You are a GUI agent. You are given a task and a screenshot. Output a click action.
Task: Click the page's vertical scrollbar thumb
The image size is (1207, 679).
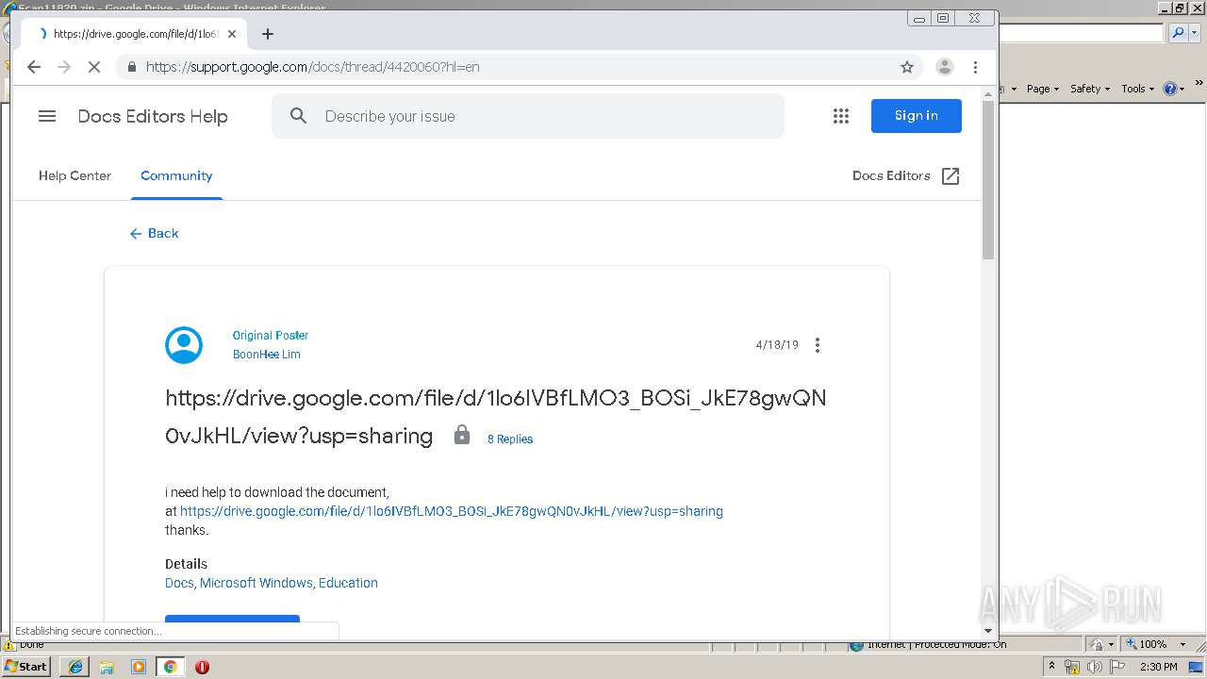point(988,179)
